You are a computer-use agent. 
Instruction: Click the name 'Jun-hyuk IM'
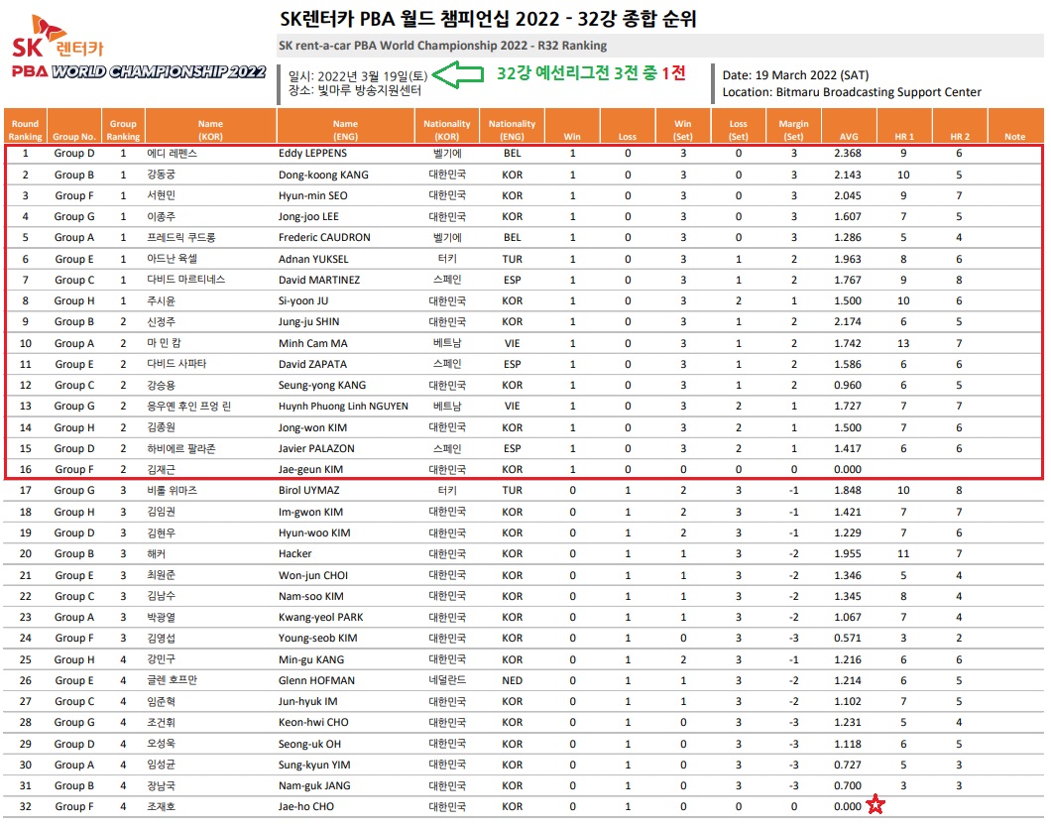307,702
